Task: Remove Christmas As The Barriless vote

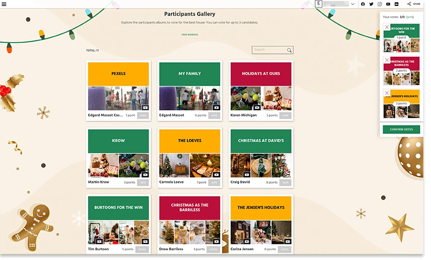Action: point(387,60)
